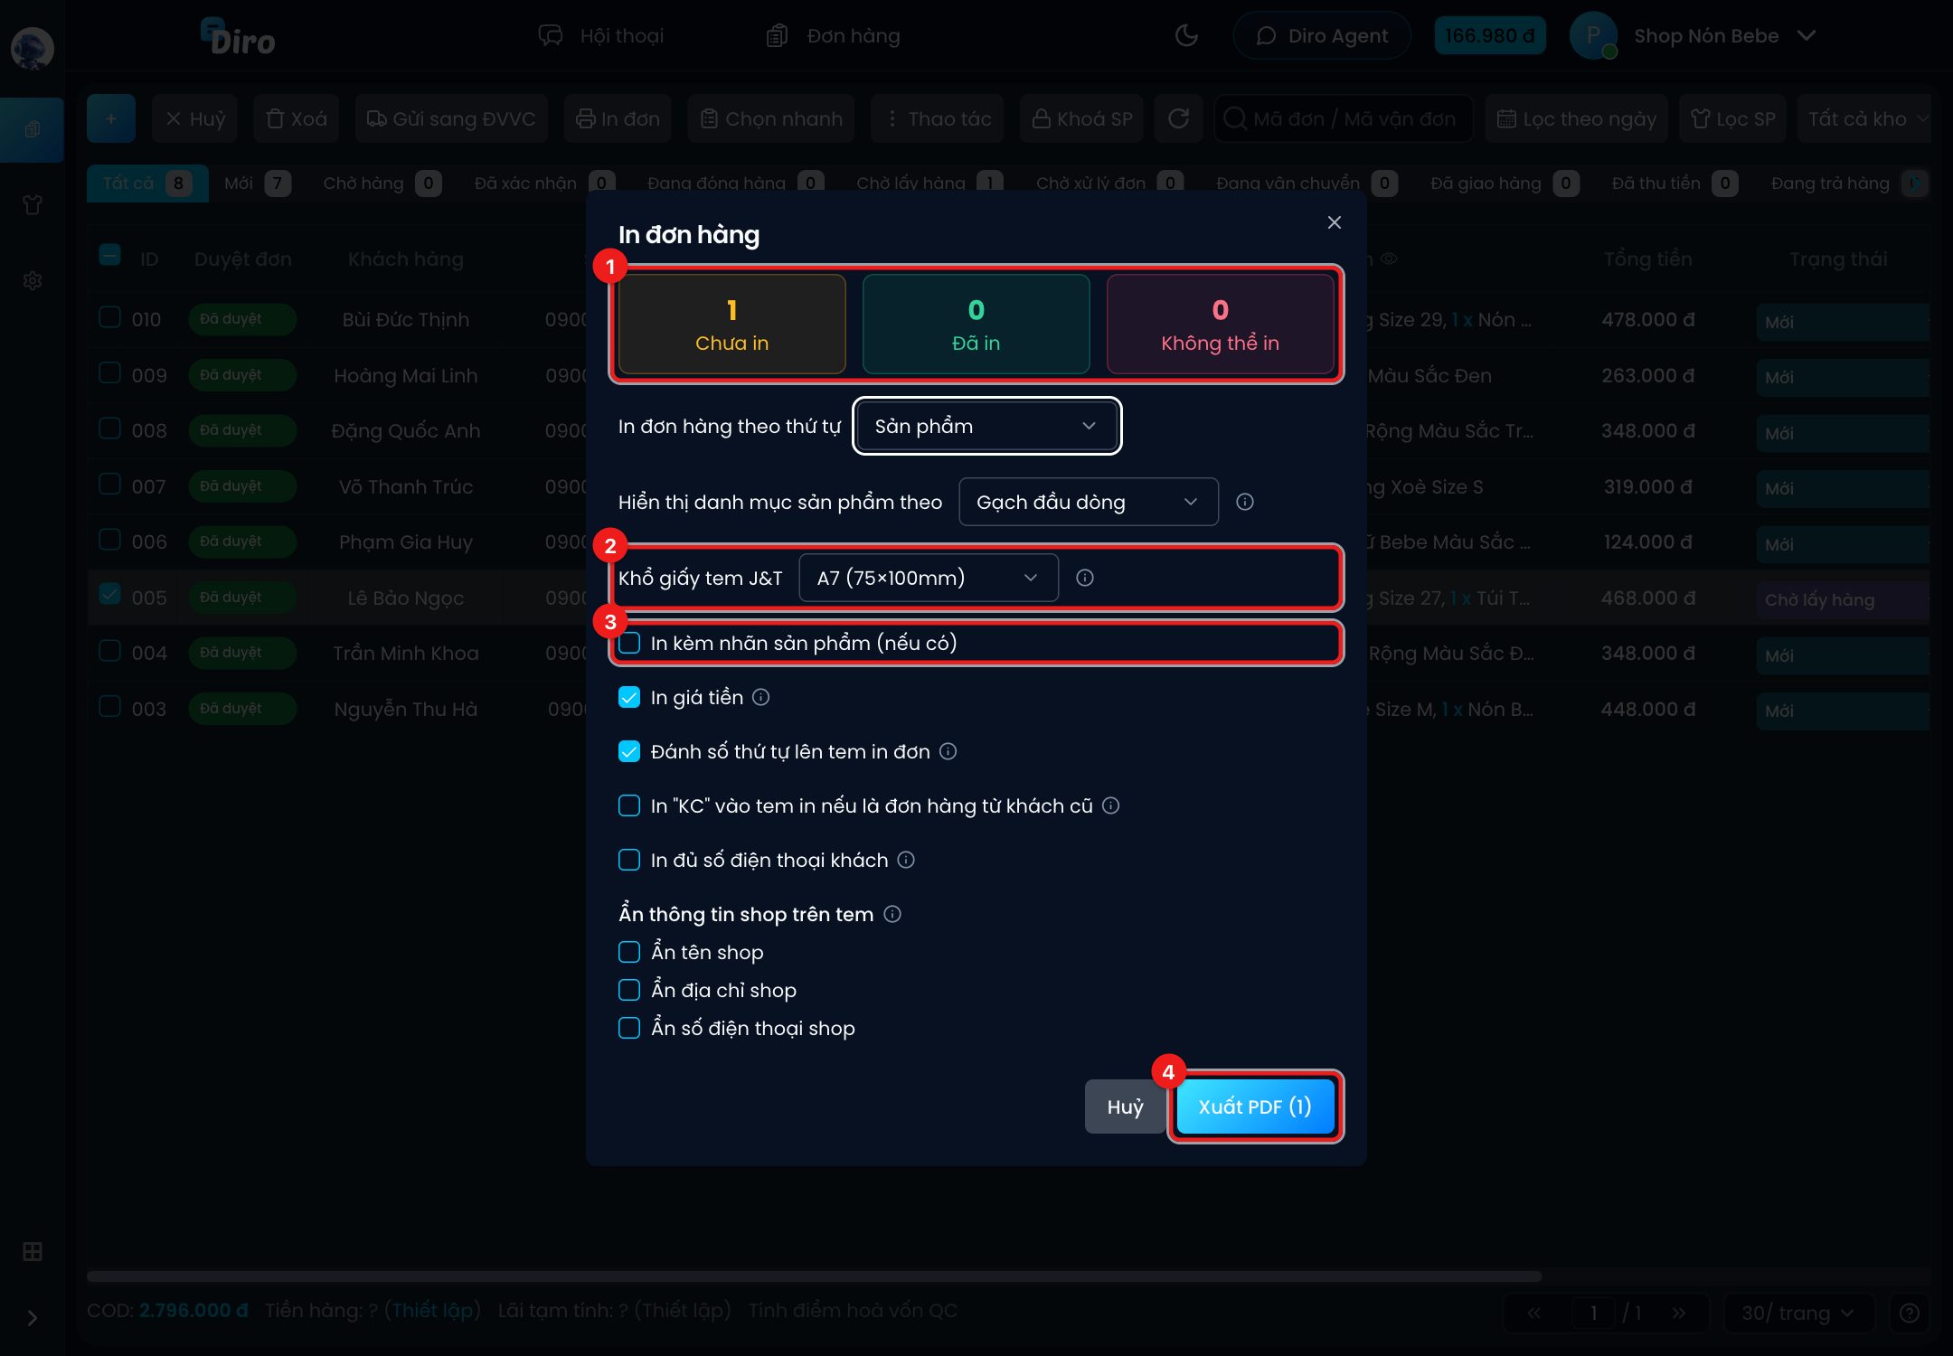The width and height of the screenshot is (1953, 1356).
Task: Open the grid apps icon in sidebar
Action: (33, 1252)
